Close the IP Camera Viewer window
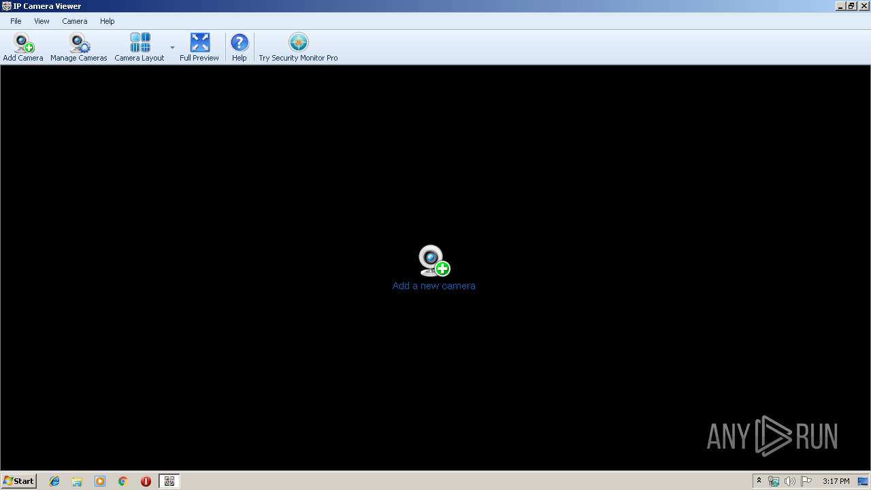 864,6
